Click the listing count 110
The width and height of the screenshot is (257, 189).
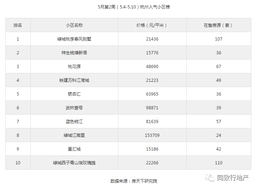tap(218, 163)
